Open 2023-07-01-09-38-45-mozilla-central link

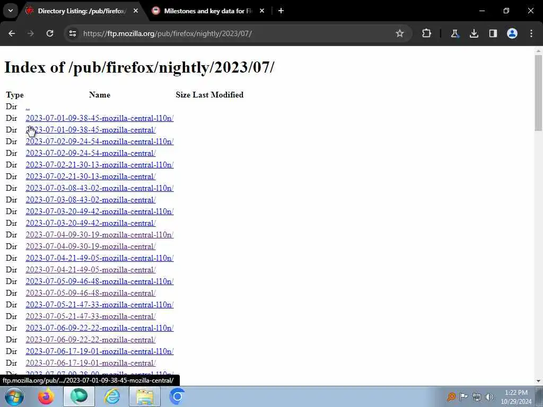point(91,130)
